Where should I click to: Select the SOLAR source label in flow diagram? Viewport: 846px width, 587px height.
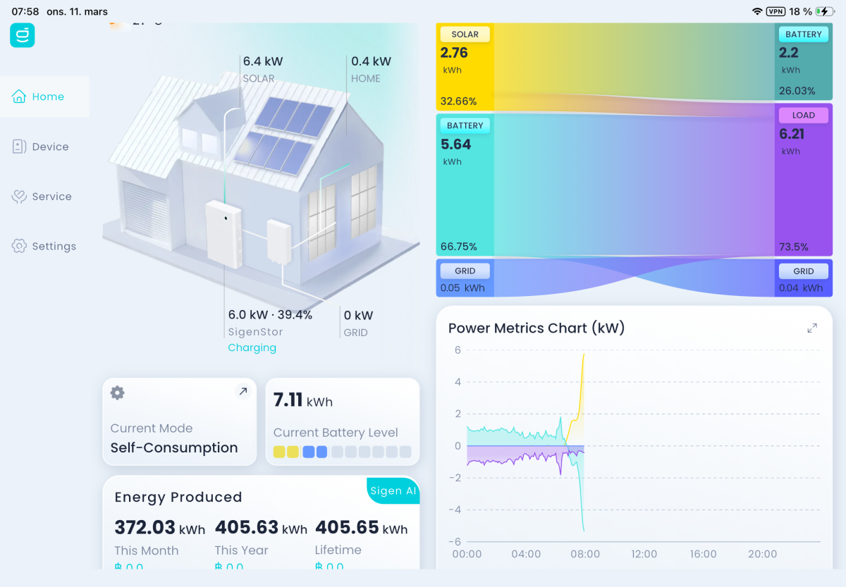point(465,35)
